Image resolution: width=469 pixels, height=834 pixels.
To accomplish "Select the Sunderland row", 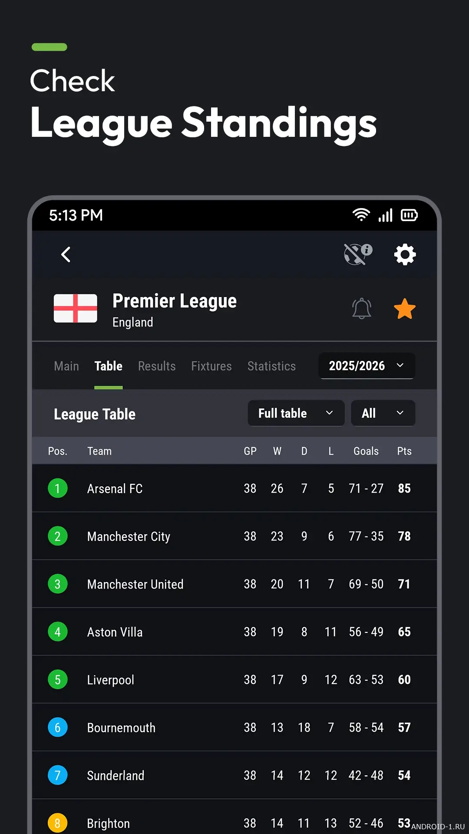I will point(234,775).
